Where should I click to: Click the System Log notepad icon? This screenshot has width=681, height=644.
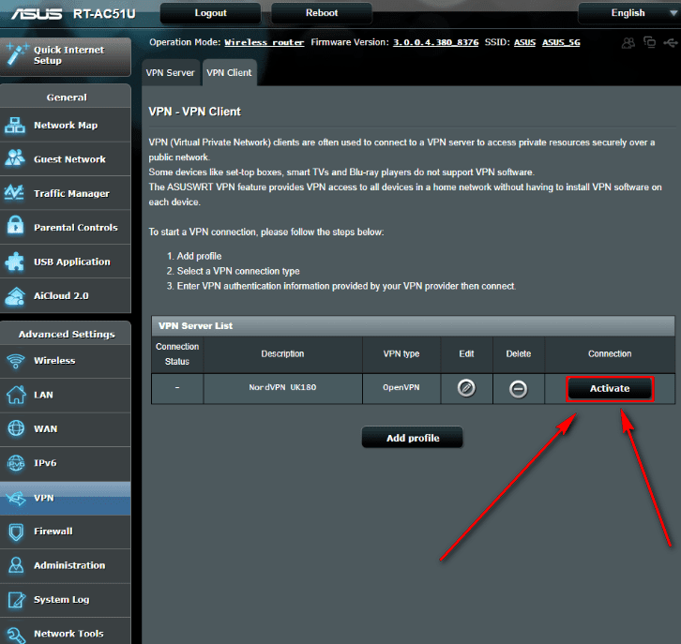pos(17,600)
